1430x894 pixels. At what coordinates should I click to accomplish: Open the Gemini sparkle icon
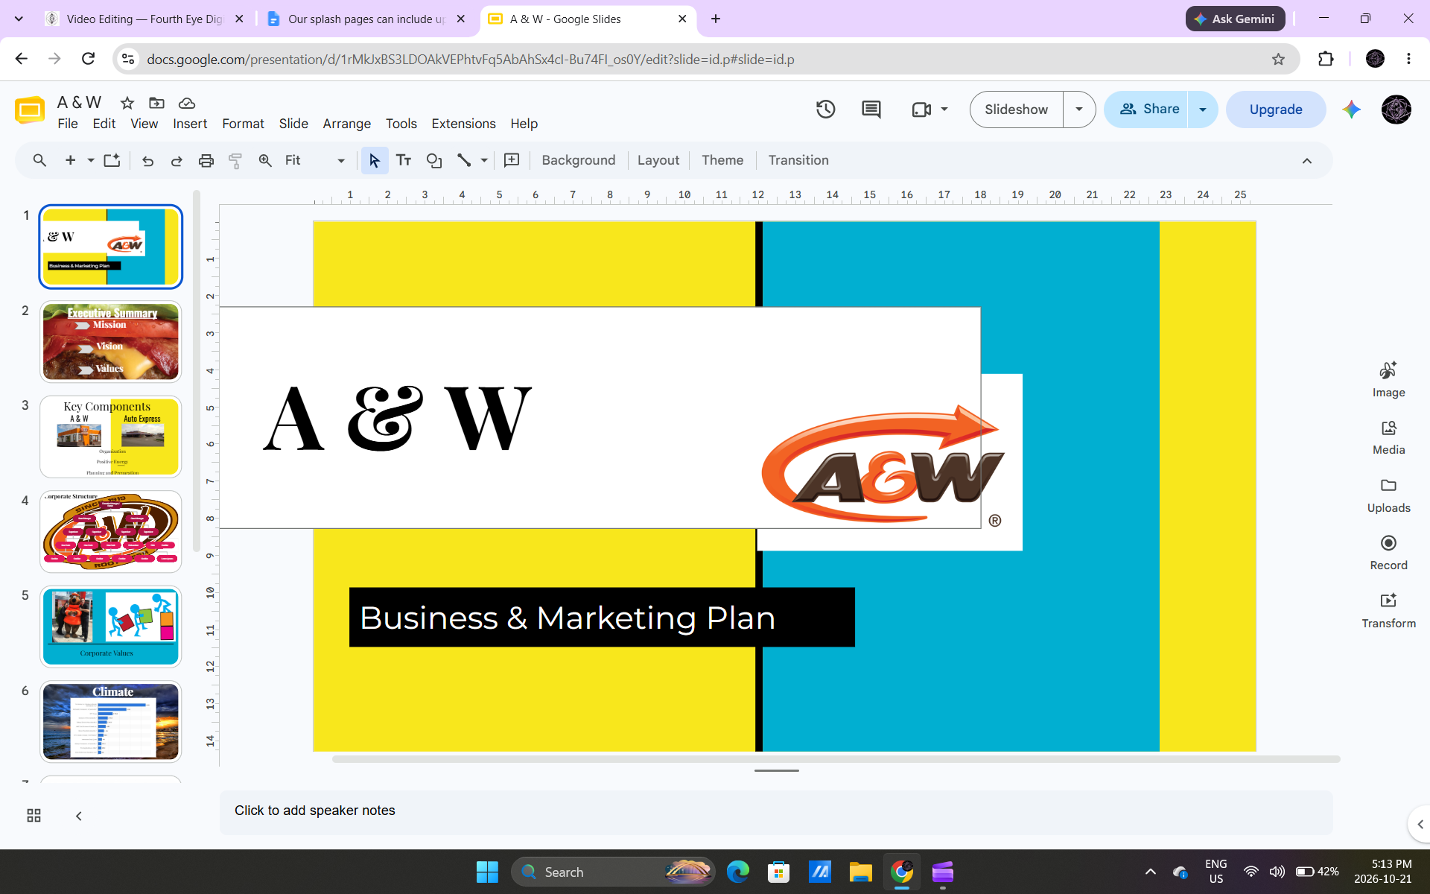1351,110
